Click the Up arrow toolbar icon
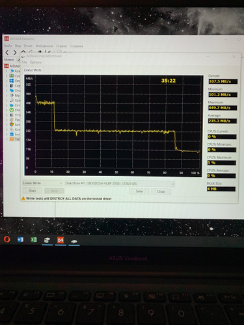 pyautogui.click(x=23, y=52)
